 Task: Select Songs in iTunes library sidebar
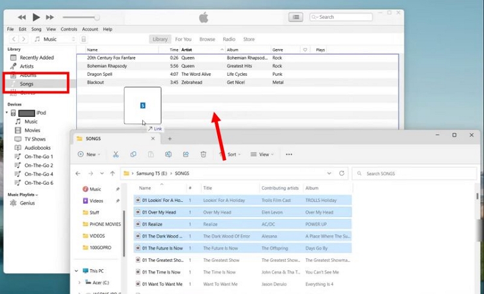click(27, 84)
